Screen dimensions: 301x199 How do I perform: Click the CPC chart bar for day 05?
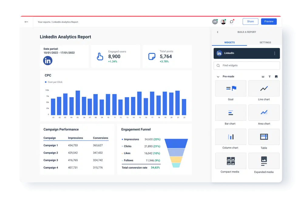[78, 103]
